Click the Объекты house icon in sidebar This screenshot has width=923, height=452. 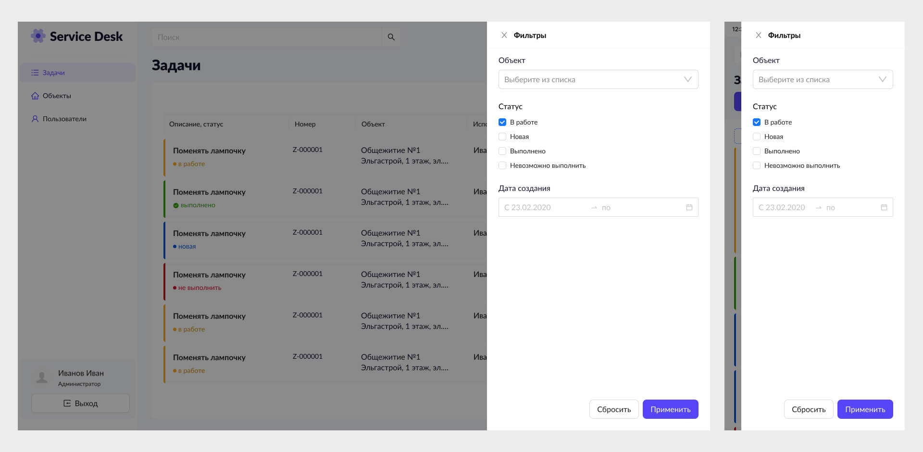(x=35, y=96)
